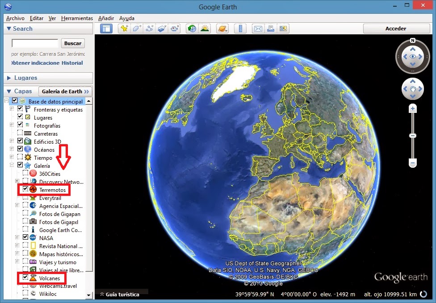Open the planets dropdown on the Saturn icon

(x=222, y=28)
